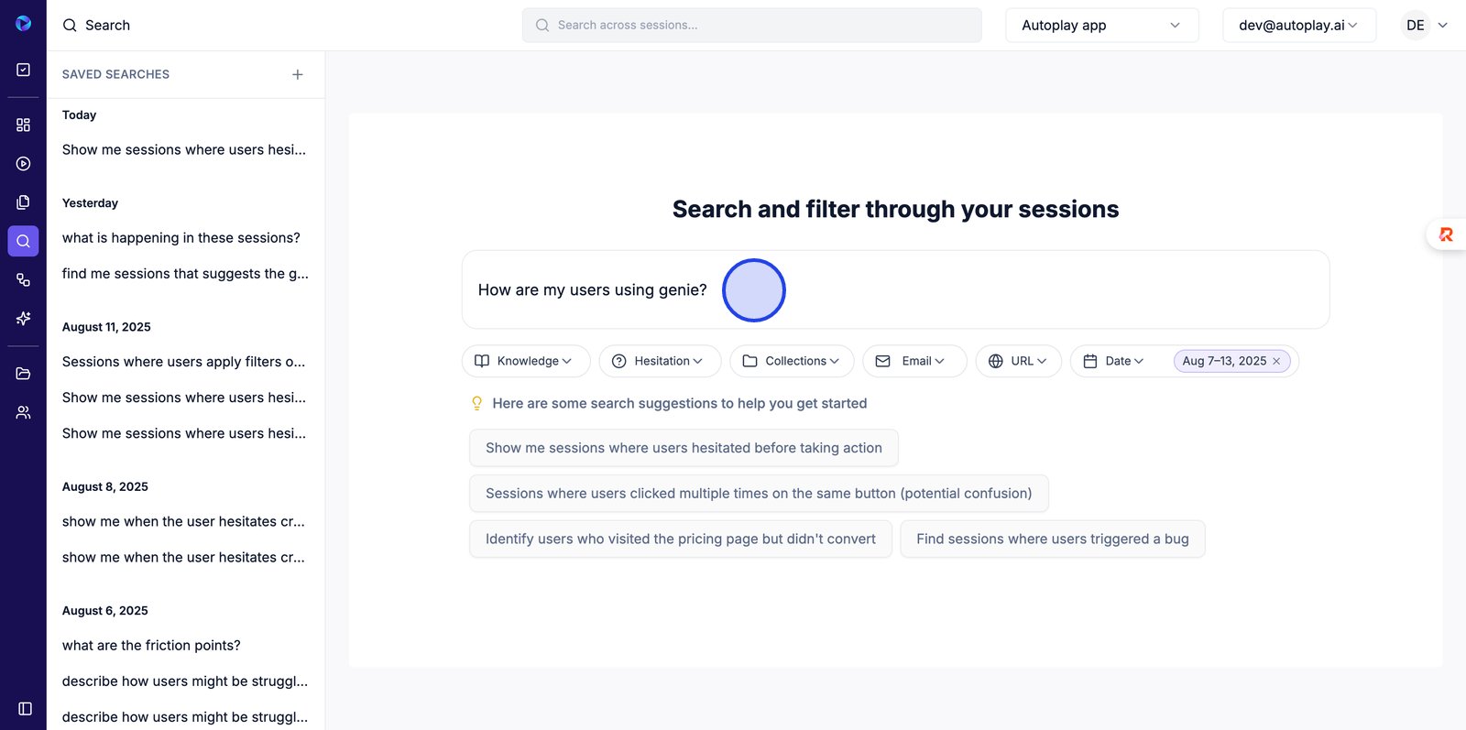This screenshot has height=730, width=1466.
Task: Click suggestion 'Find sessions where users triggered a bug'
Action: coord(1052,539)
